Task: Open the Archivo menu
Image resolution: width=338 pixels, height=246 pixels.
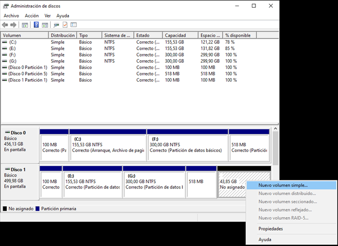Action: tap(11, 15)
